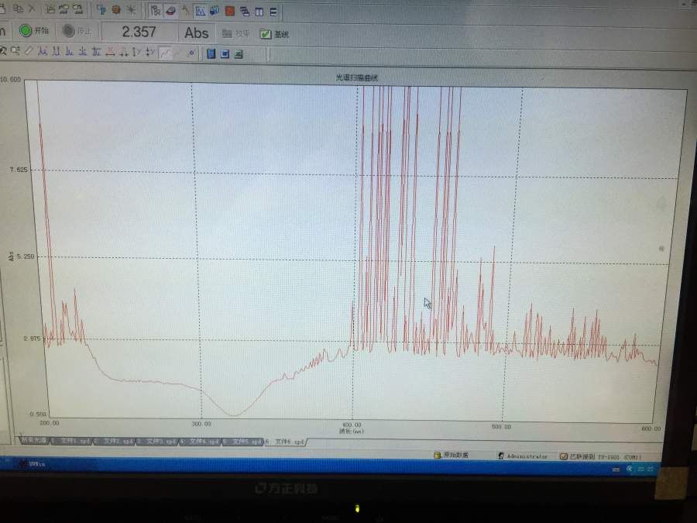Click the orange globe icon in top toolbar

[x=116, y=10]
